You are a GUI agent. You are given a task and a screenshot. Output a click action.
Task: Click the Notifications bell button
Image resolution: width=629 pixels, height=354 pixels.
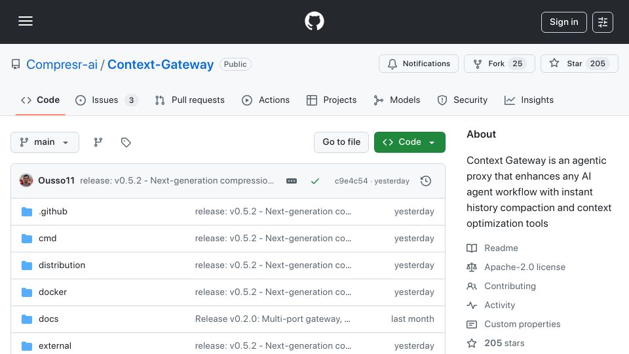pyautogui.click(x=419, y=64)
